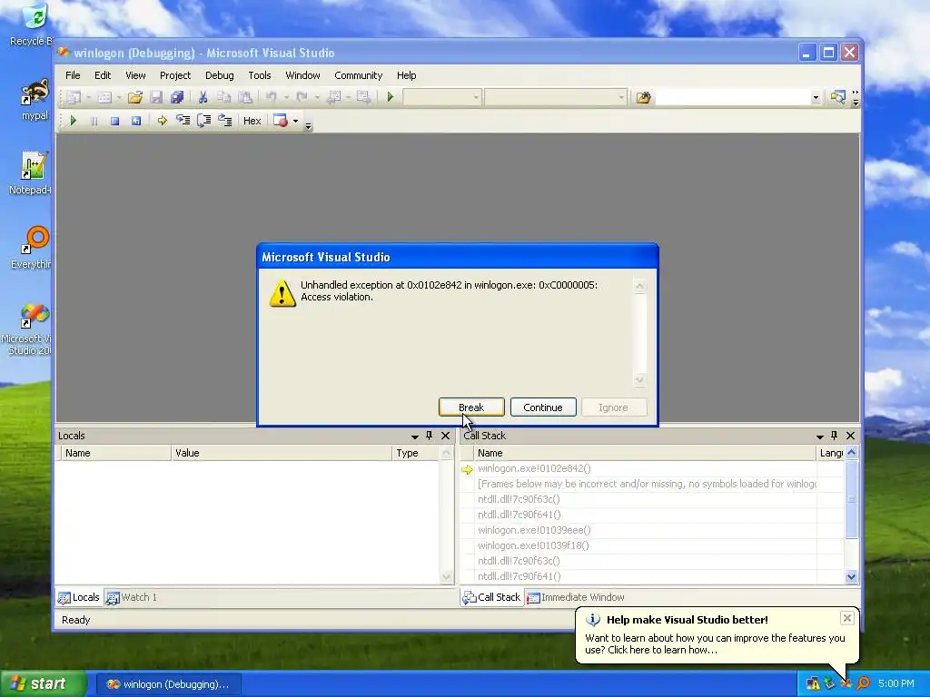Open the Edit menu
930x697 pixels.
(x=103, y=75)
